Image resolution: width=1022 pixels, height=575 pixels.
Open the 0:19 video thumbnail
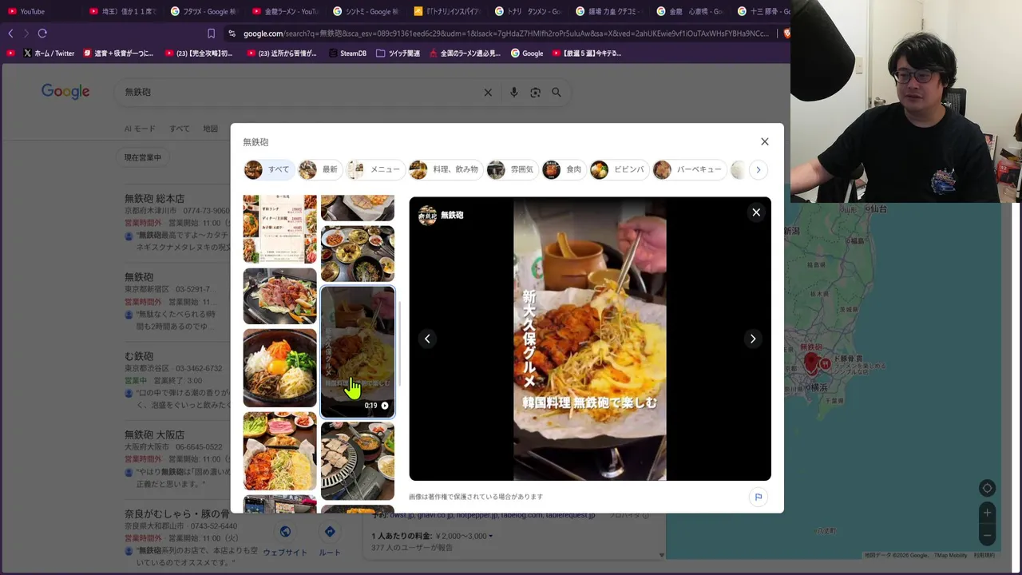point(358,351)
